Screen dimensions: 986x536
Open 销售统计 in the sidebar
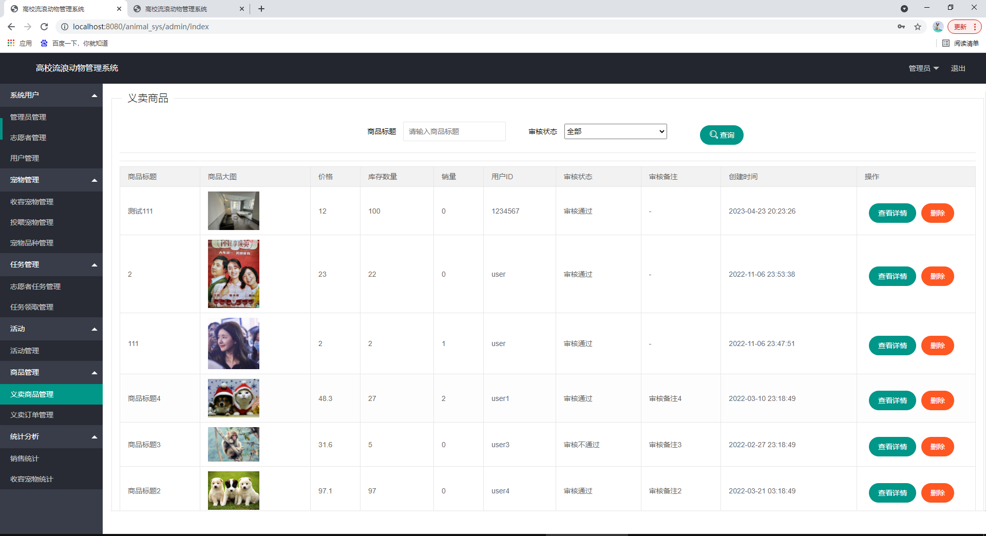click(51, 458)
